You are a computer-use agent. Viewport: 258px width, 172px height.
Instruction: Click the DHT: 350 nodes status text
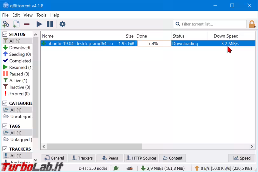[x=93, y=168]
